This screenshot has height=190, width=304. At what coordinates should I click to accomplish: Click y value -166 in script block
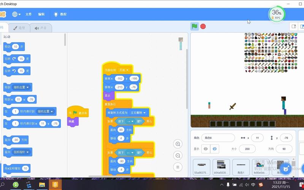coord(134,79)
